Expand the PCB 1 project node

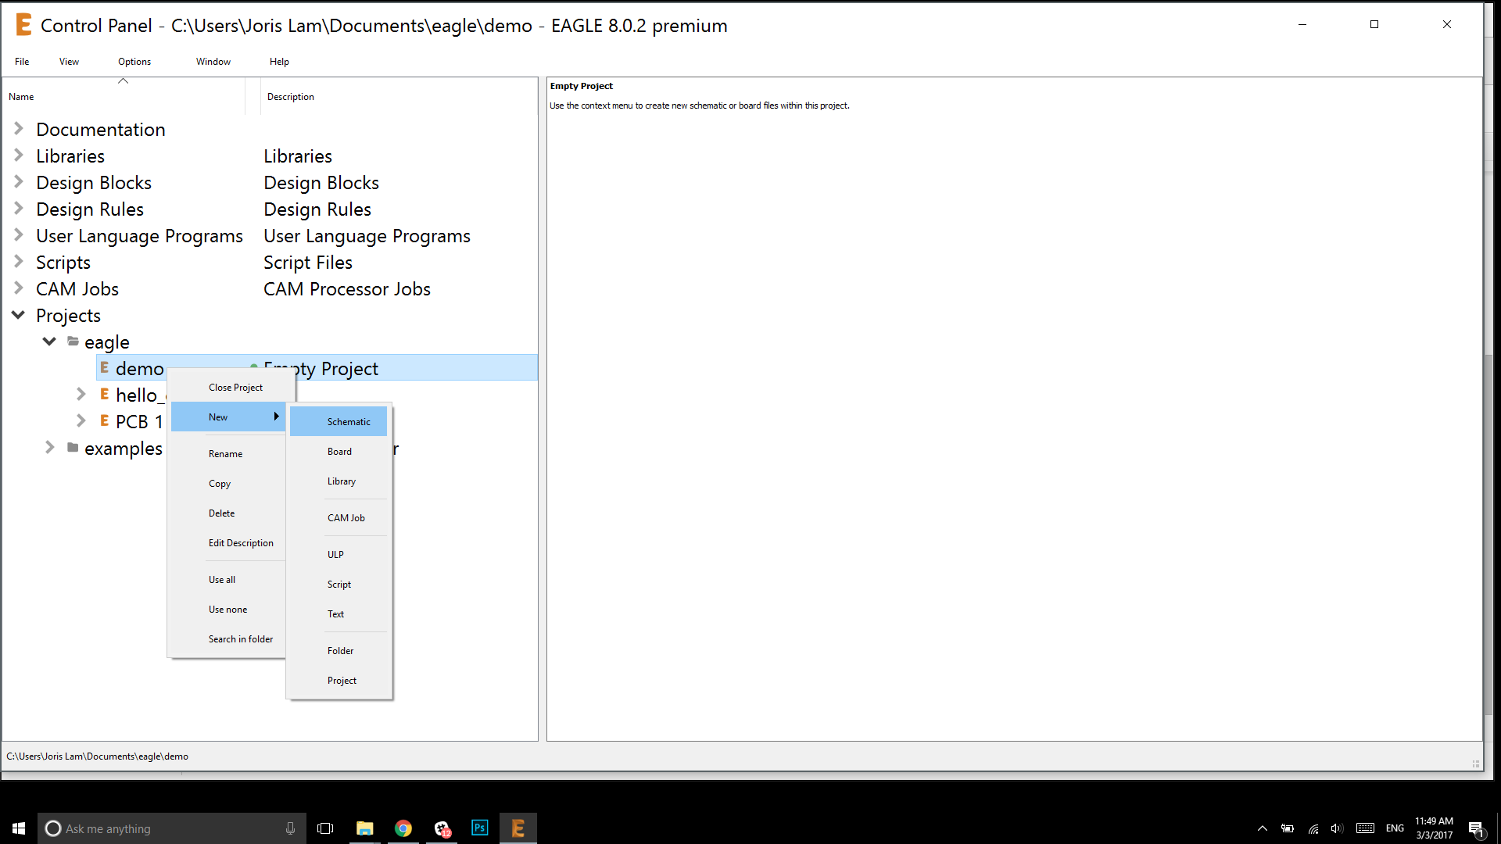81,421
